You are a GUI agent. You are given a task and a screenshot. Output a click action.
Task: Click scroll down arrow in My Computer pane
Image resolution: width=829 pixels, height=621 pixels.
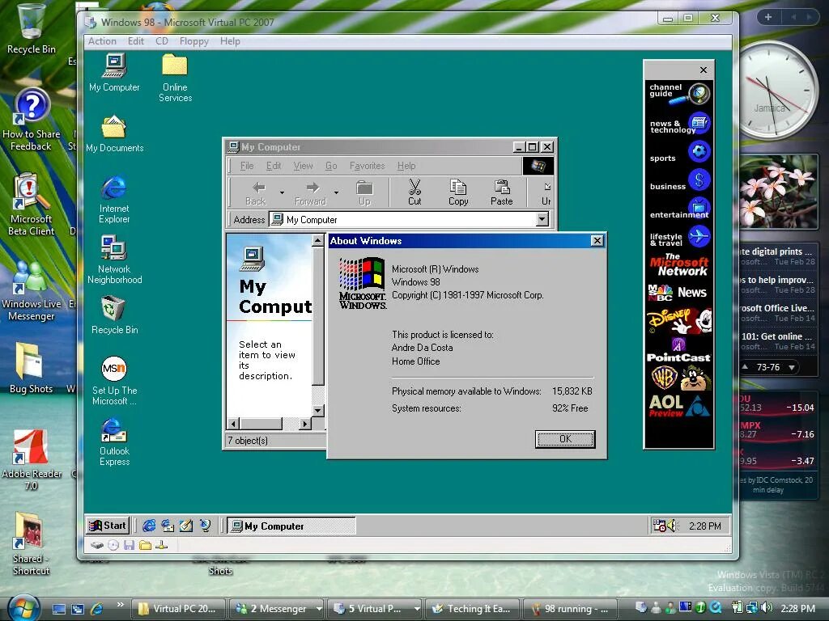317,410
